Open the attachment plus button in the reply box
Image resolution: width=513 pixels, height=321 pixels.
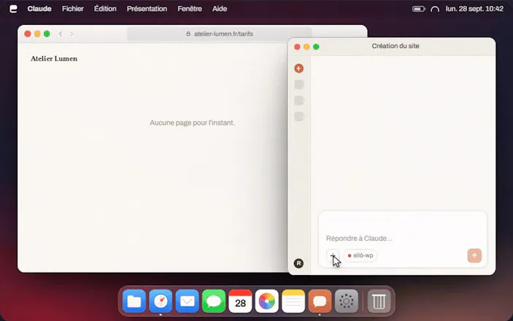(333, 255)
